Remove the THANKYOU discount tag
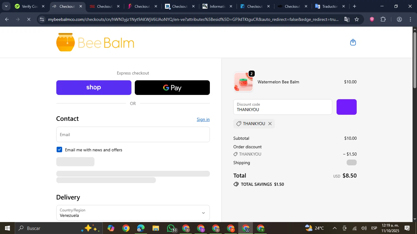Screen dimensions: 417x234 [x=270, y=124]
